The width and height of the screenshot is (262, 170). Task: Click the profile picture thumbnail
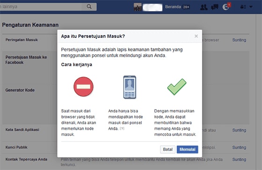tap(138, 7)
